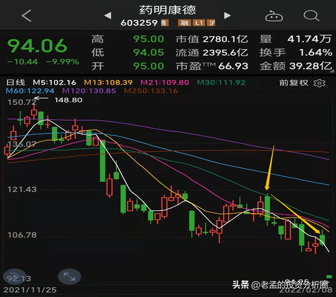
Task: Tap the M13:108.39 moving average label
Action: 108,83
